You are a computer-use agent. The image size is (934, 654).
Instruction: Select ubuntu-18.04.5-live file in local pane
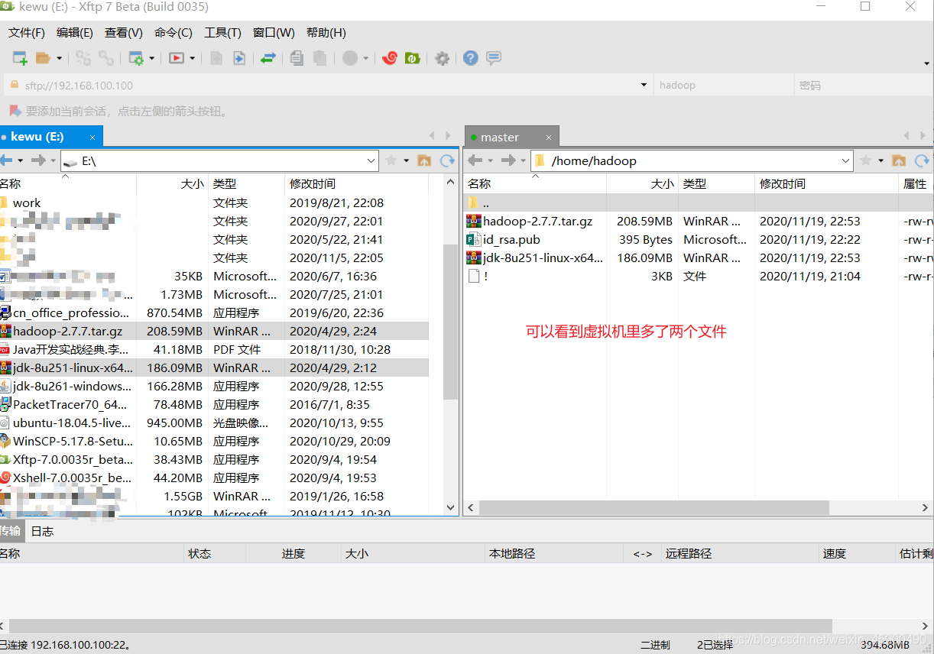pyautogui.click(x=214, y=423)
